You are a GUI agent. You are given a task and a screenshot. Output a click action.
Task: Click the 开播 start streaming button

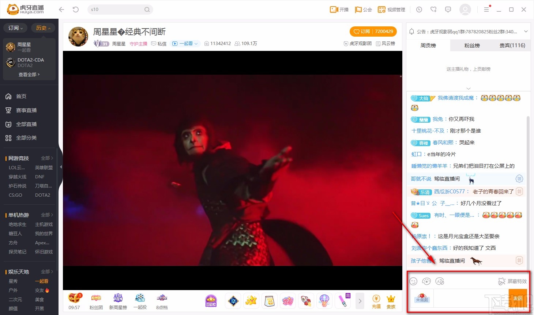click(339, 10)
